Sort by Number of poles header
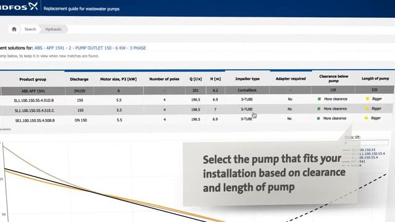 pyautogui.click(x=164, y=79)
